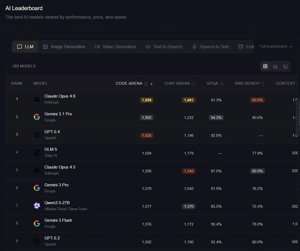Open Qwen3.5-27B model name
This screenshot has width=300, height=251.
point(57,202)
